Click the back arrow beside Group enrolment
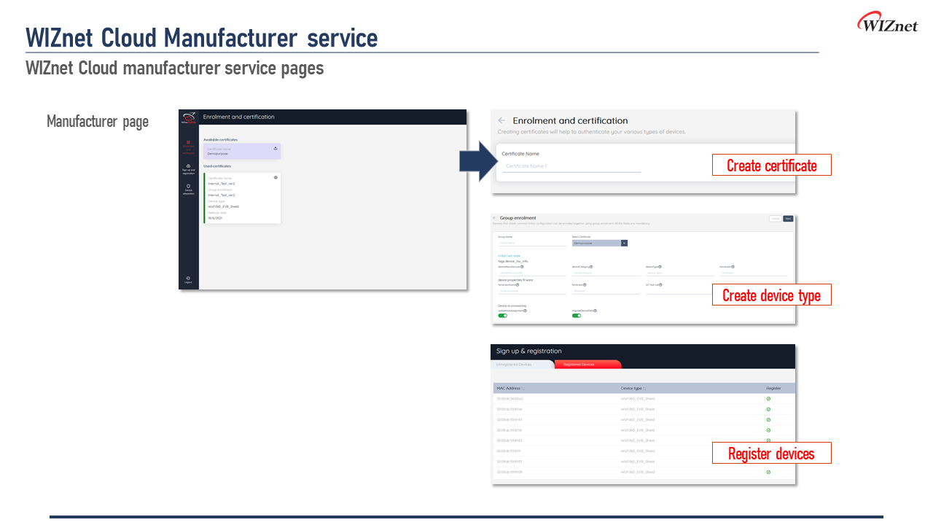933x525 pixels. point(494,217)
